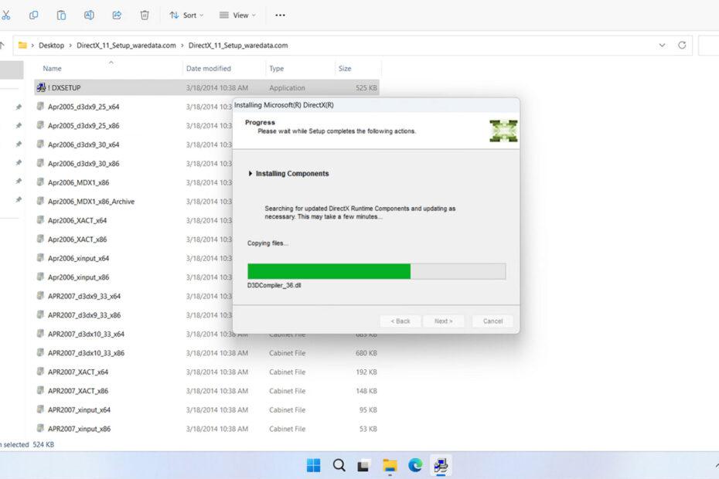Sort by the Type column header
This screenshot has width=719, height=479.
pyautogui.click(x=276, y=68)
